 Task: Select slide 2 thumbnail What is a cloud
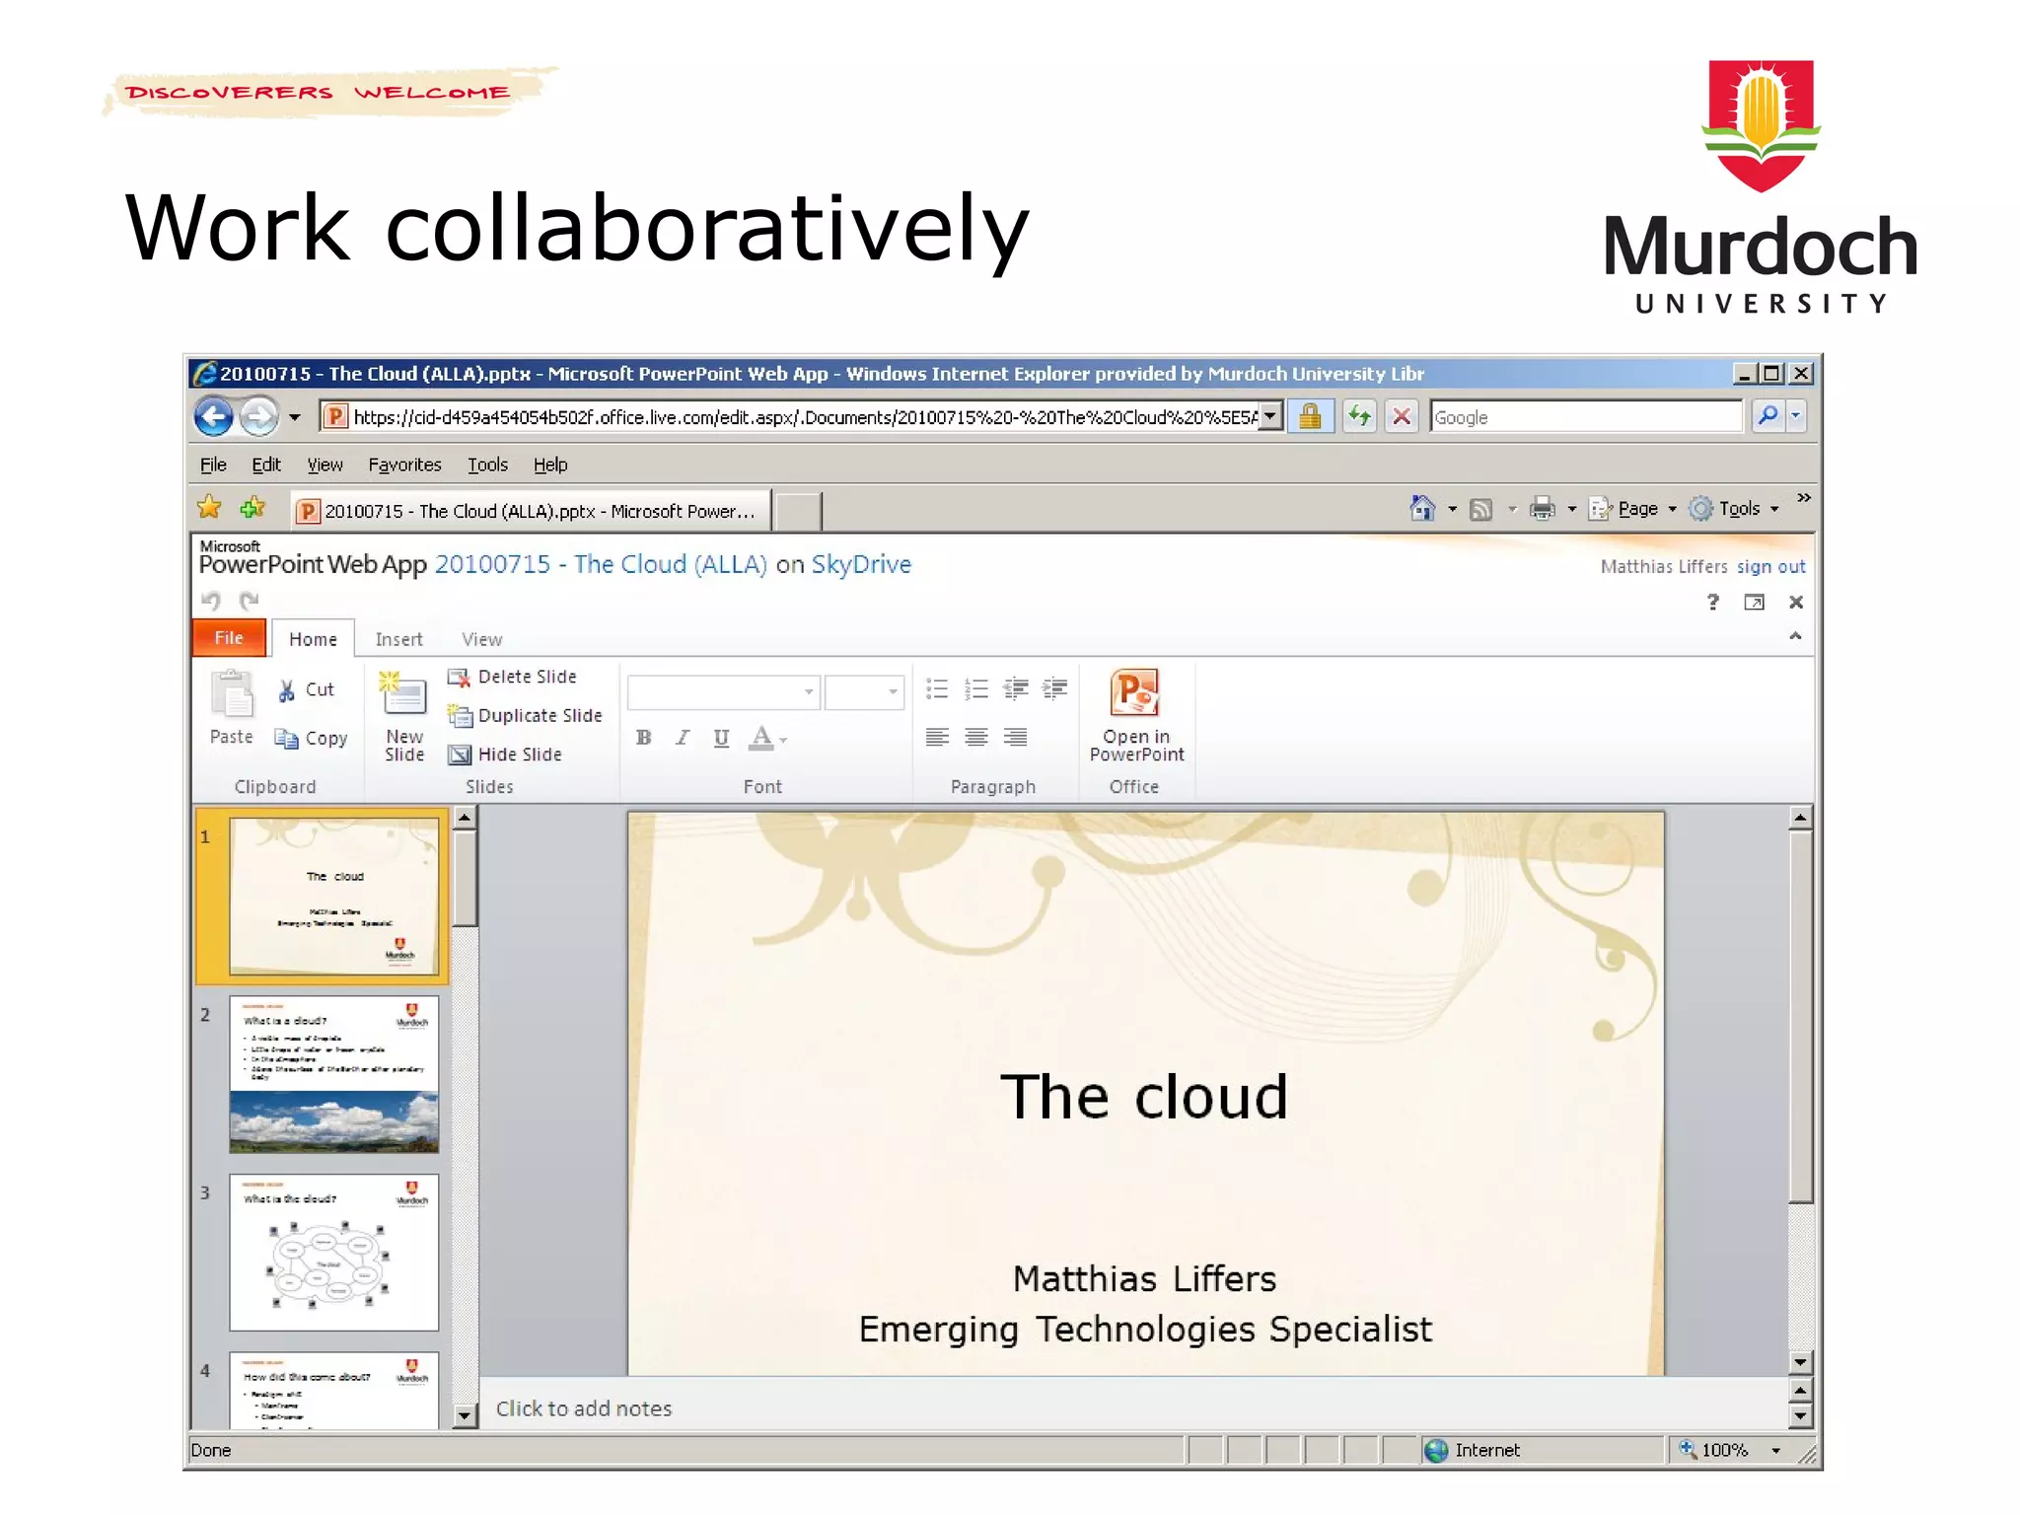point(333,1073)
